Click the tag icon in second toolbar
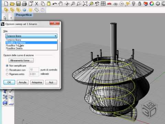165x124 pixels. click(36, 10)
